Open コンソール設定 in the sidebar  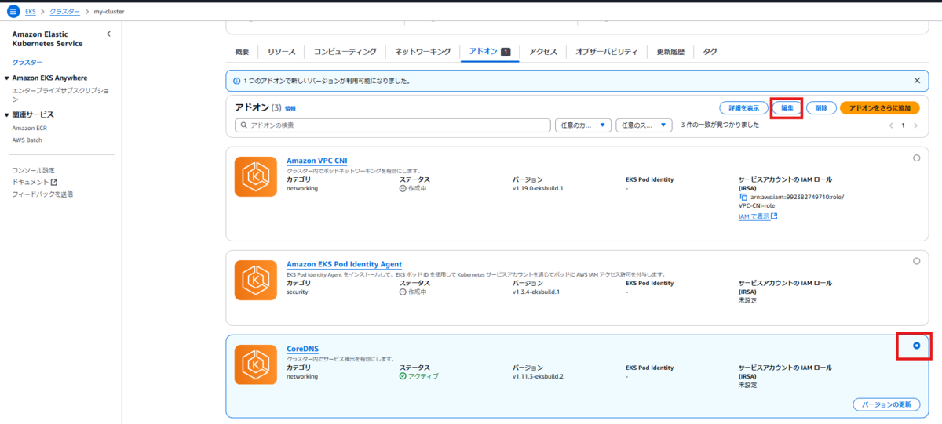33,170
